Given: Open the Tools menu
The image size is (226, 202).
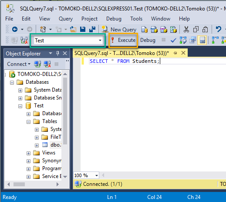Looking at the screenshot, I should tap(136, 19).
